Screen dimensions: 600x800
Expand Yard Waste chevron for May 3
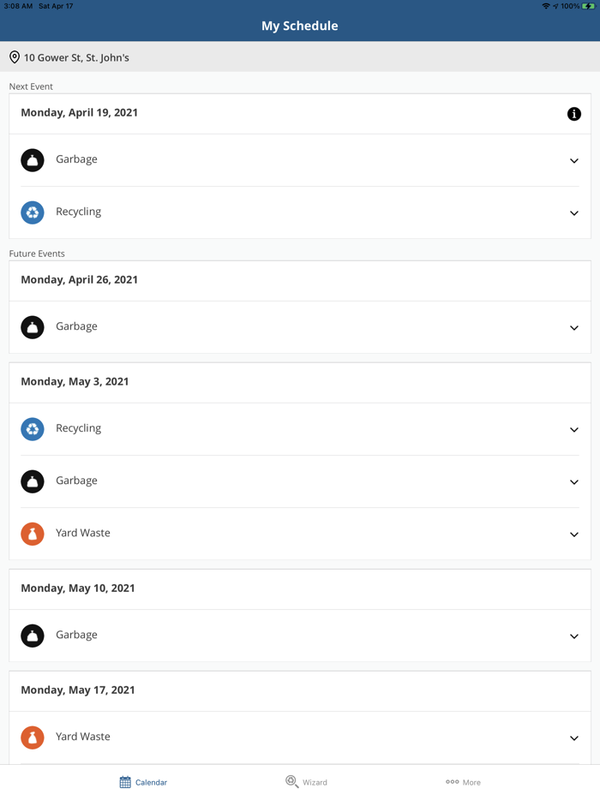click(574, 534)
